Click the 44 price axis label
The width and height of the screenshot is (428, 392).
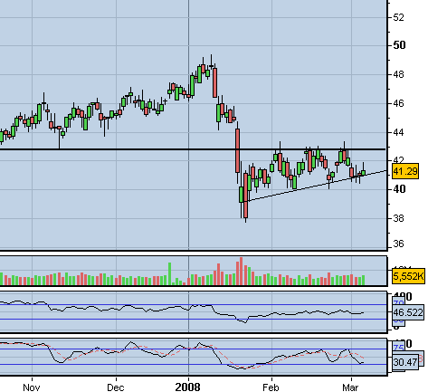(x=398, y=132)
